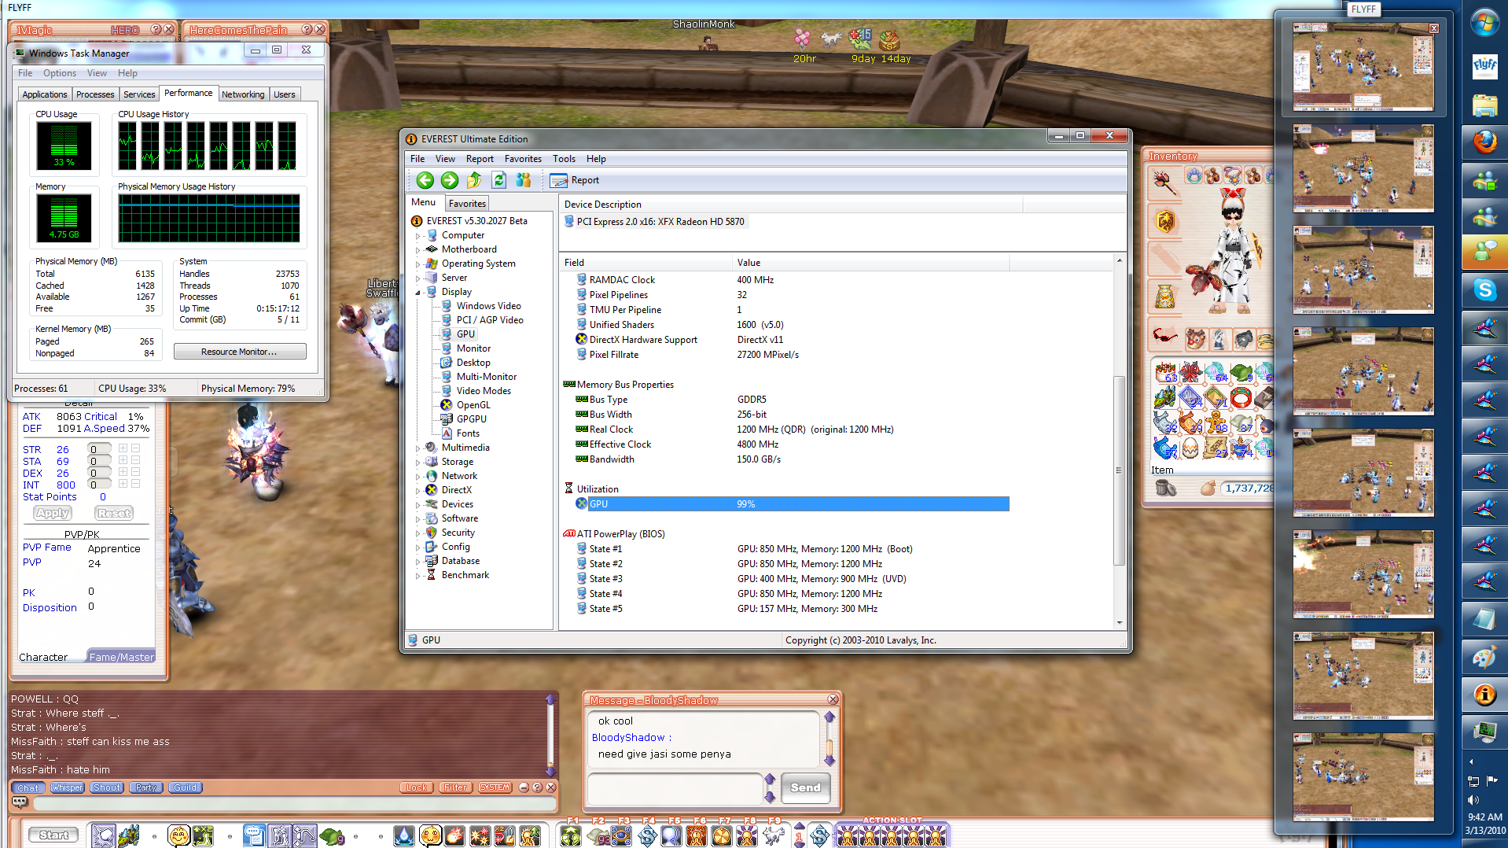Expand the Network tree node
1508x848 pixels.
[417, 476]
